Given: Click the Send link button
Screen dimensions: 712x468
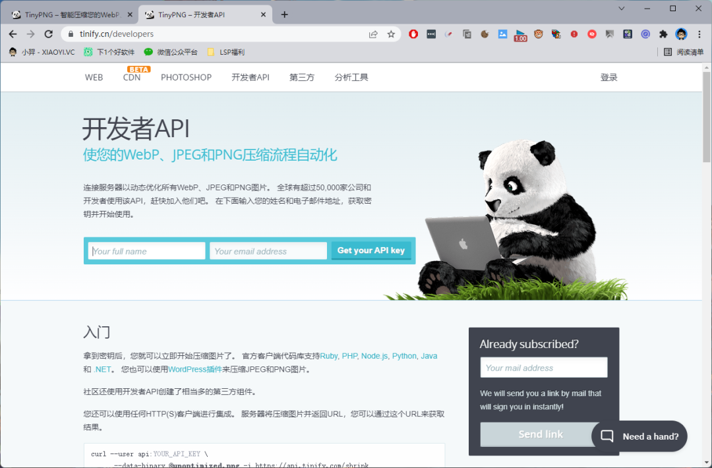Looking at the screenshot, I should pos(541,434).
